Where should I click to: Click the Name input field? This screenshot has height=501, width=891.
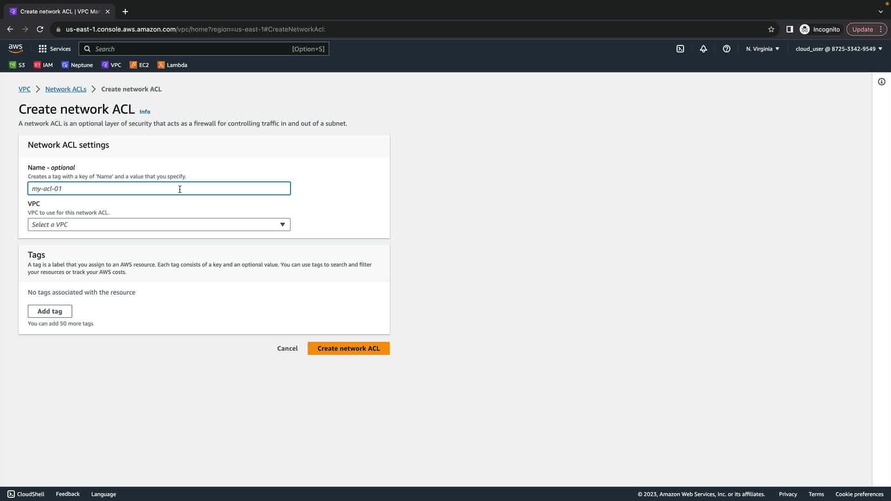(159, 188)
